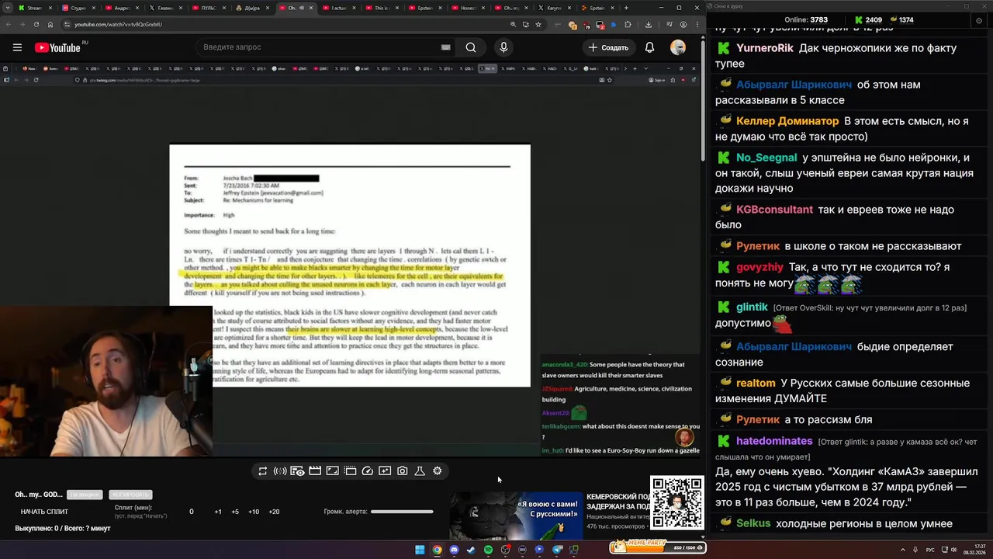
Task: Start voice search with microphone icon
Action: pyautogui.click(x=503, y=47)
